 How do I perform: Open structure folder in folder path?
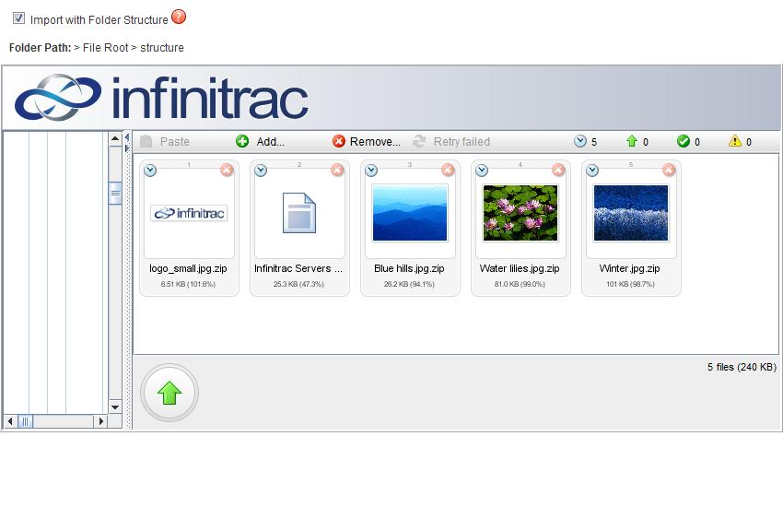click(x=162, y=47)
